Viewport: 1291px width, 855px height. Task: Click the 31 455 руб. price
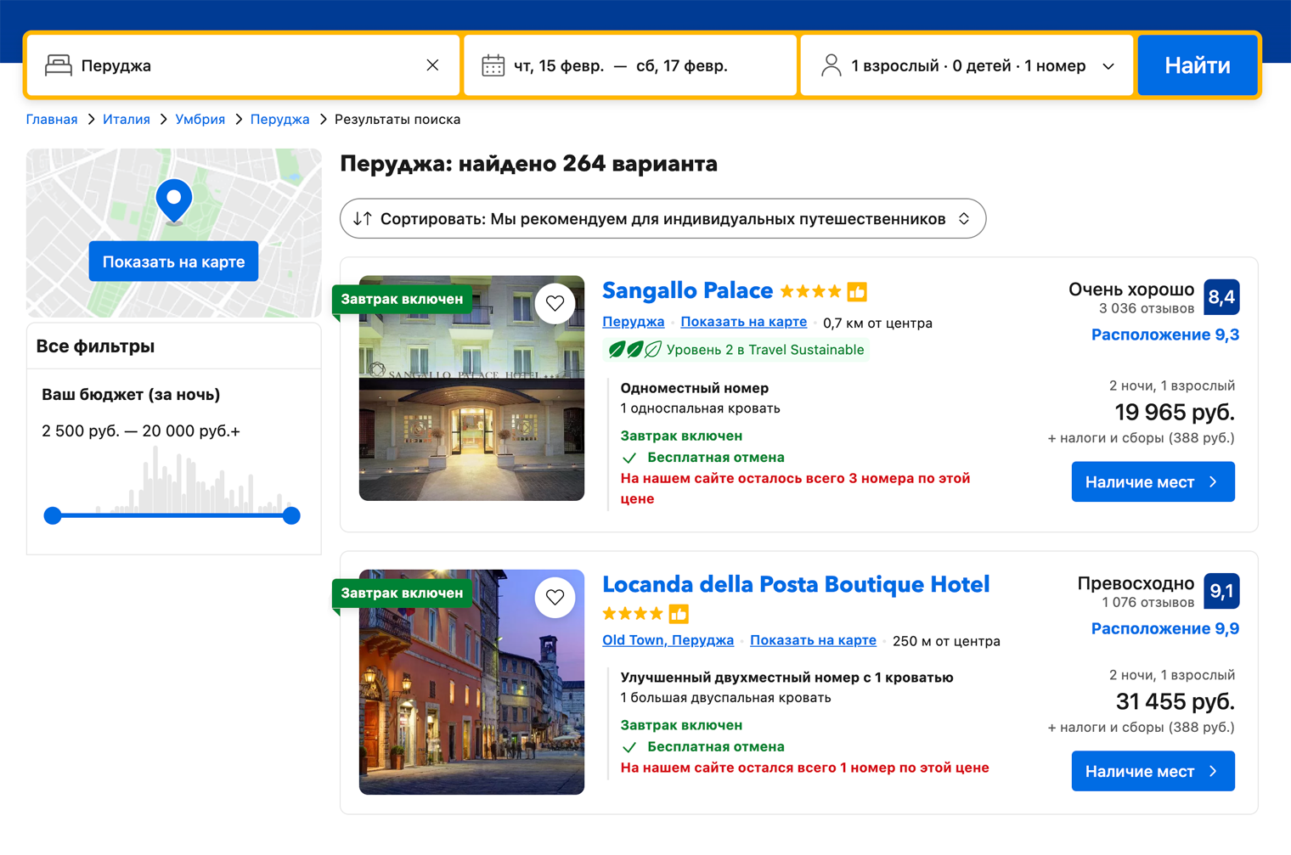click(x=1175, y=701)
